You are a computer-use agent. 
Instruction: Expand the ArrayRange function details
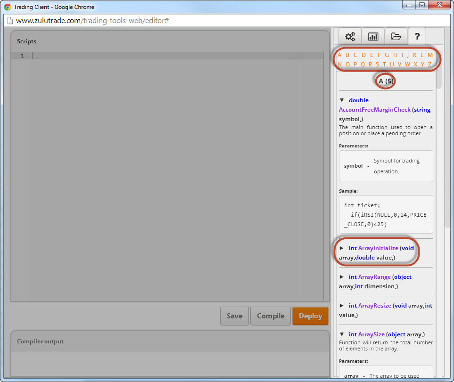coord(342,277)
